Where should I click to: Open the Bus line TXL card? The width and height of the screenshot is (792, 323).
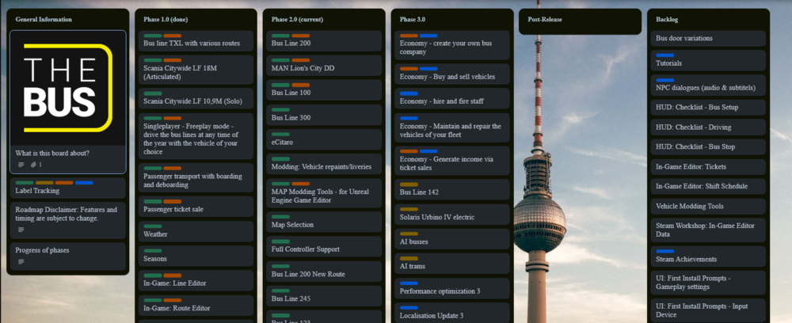(191, 44)
